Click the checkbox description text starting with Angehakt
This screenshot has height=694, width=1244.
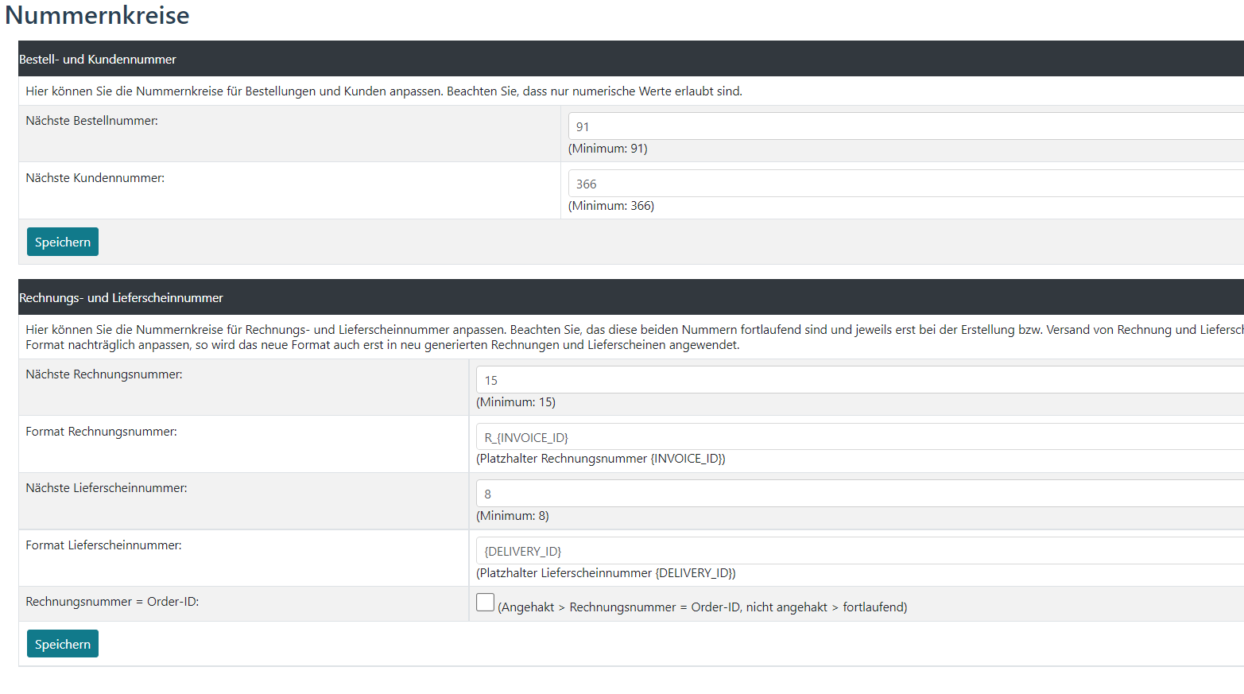(703, 607)
